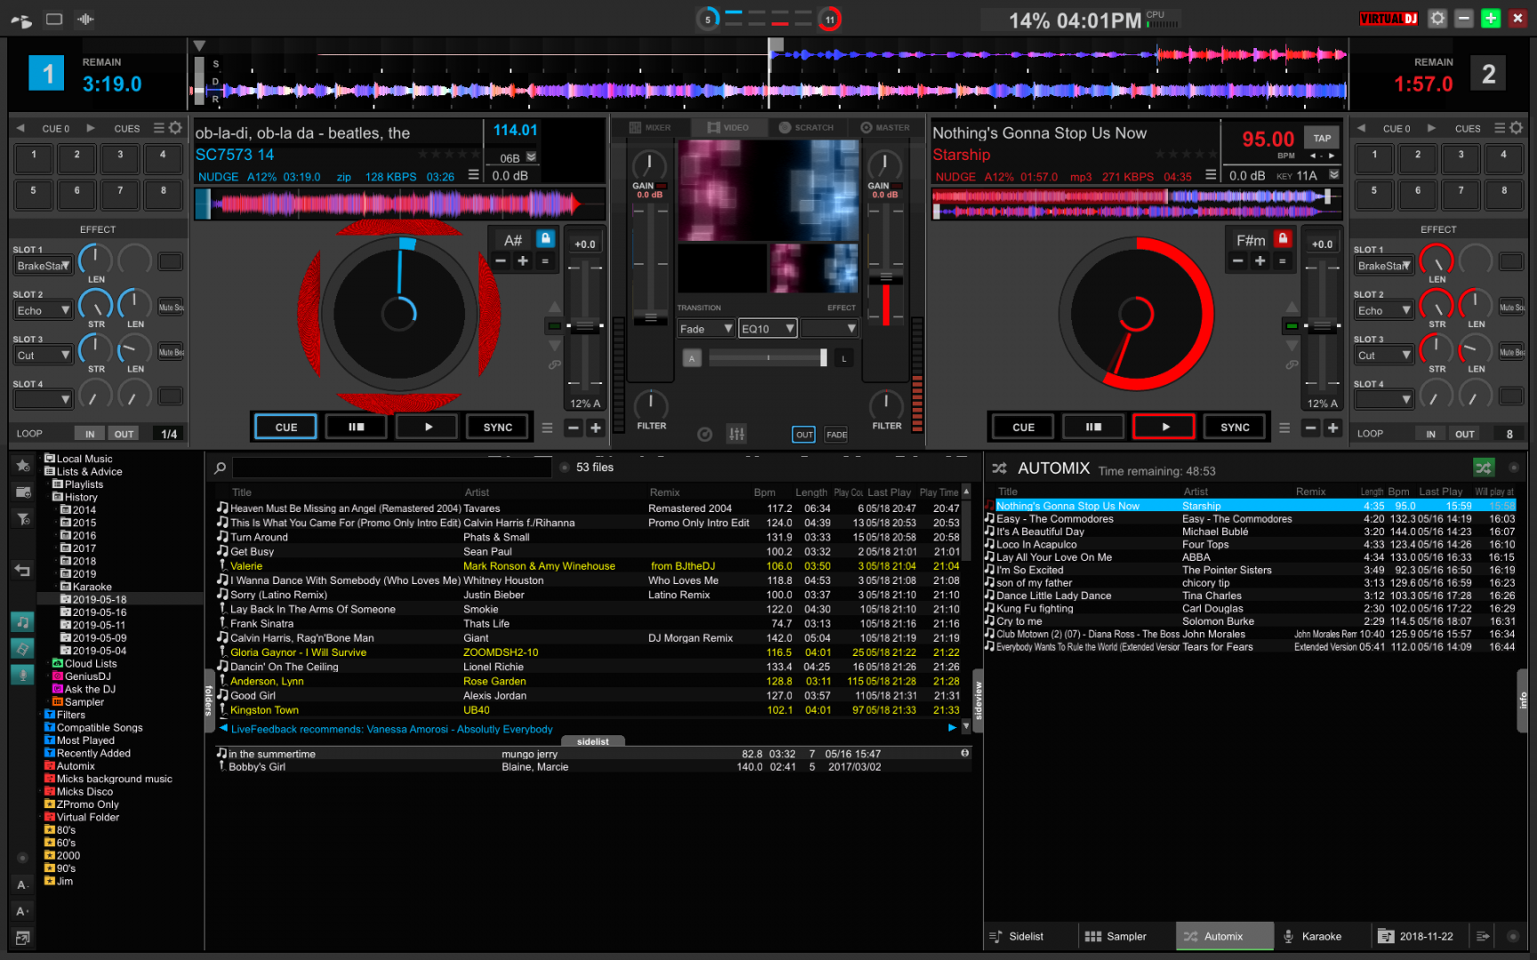Click the favorites star icon in sidebar
Screen dimensions: 1537x960
(23, 466)
